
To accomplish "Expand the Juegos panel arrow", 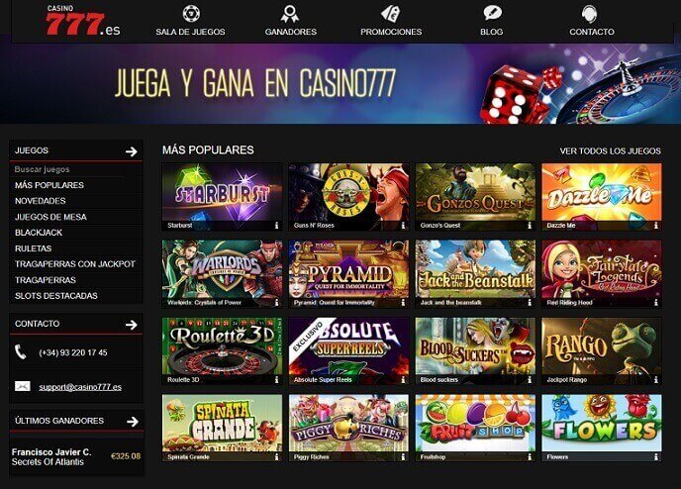I will [132, 151].
